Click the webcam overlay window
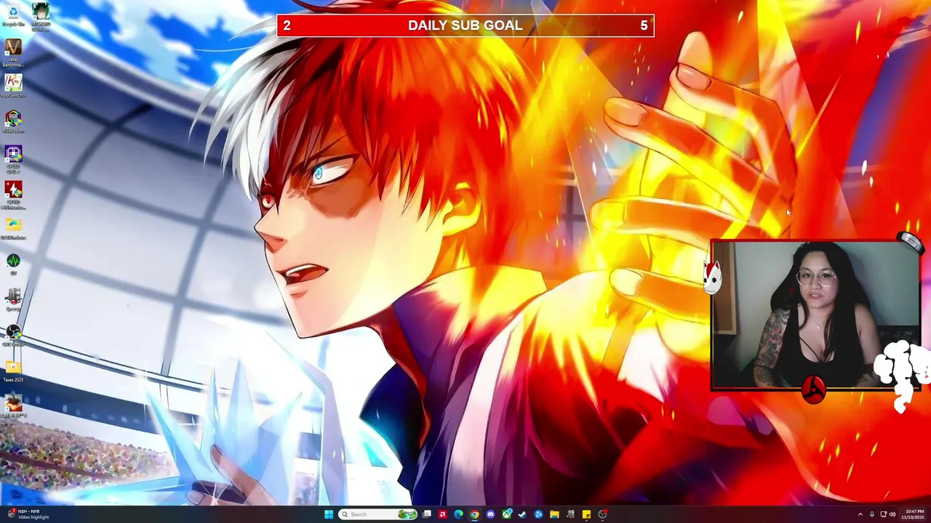 [x=815, y=316]
